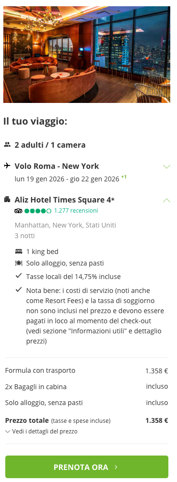The width and height of the screenshot is (177, 482).
Task: Click the travelers people icon
Action: click(x=7, y=145)
